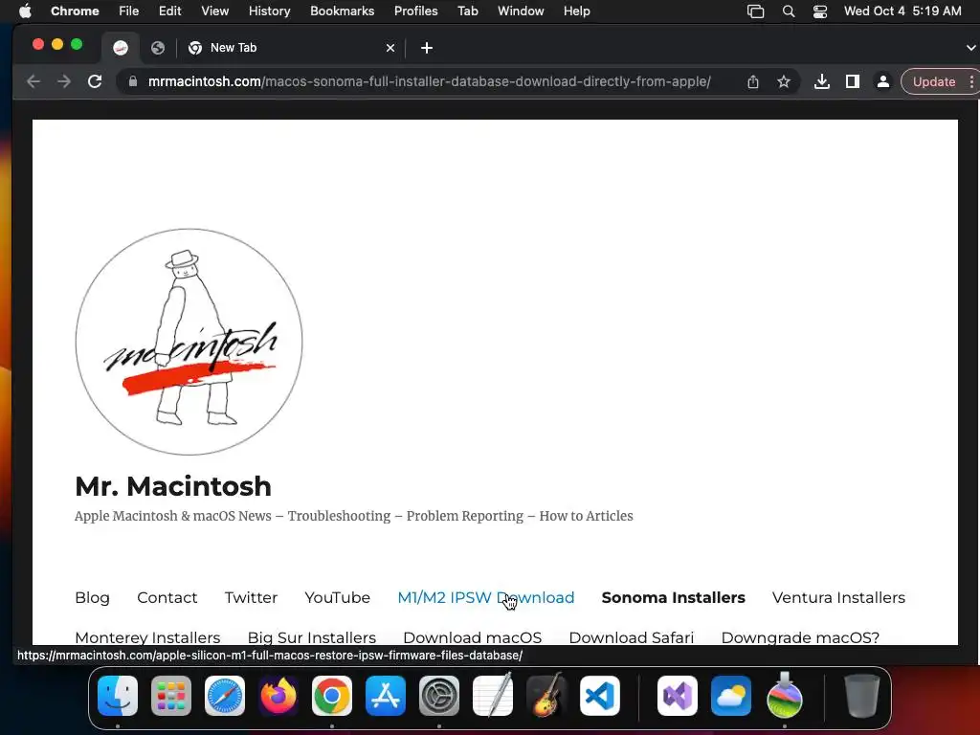Open the Monterey Installers link

(147, 636)
